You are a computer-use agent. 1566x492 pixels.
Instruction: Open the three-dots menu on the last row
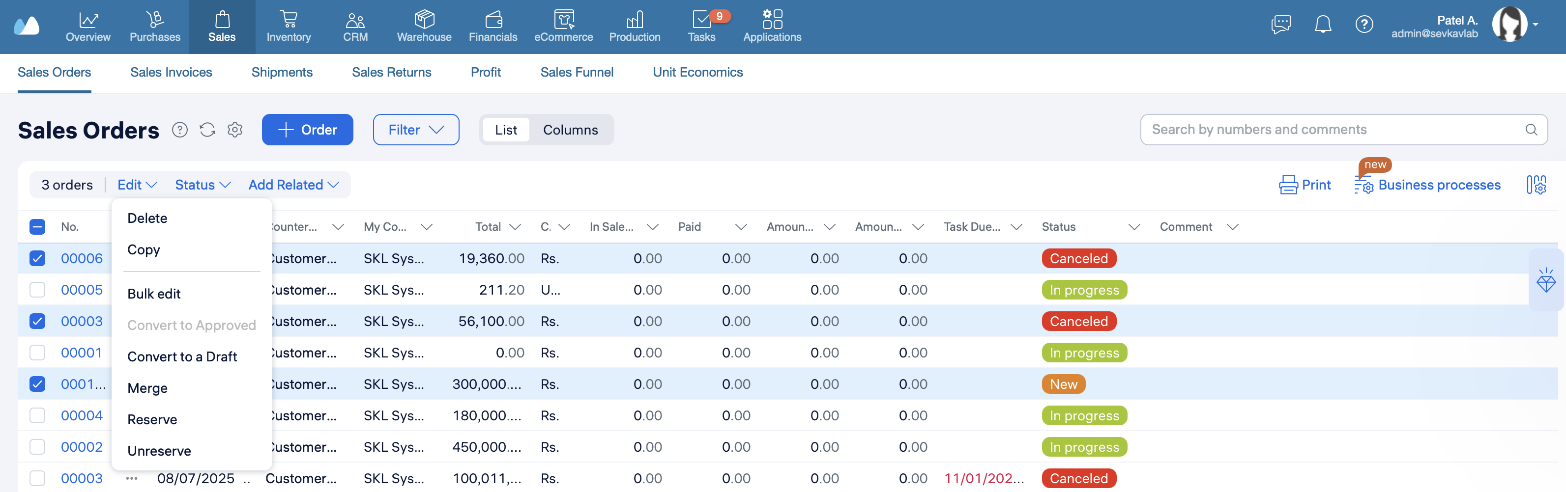[131, 479]
